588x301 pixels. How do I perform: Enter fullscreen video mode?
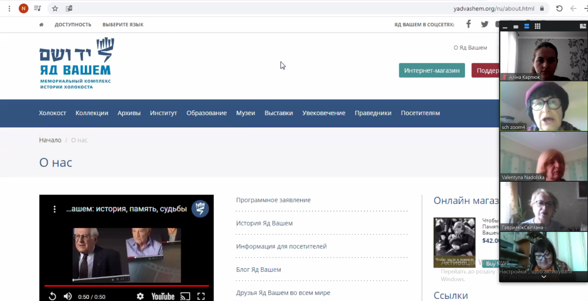pos(201,296)
